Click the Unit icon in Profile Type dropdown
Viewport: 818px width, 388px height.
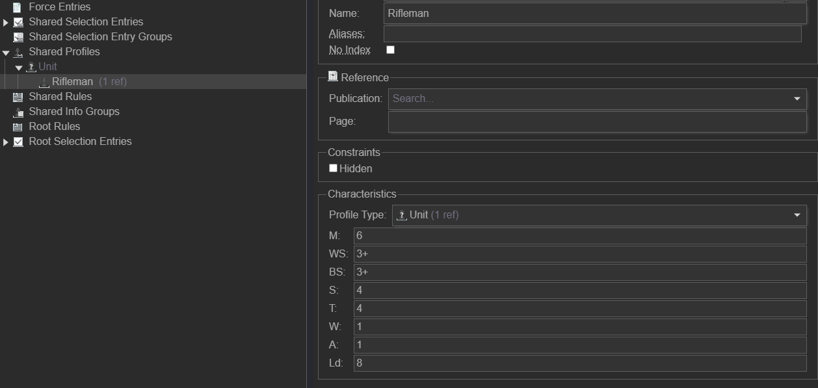click(402, 215)
